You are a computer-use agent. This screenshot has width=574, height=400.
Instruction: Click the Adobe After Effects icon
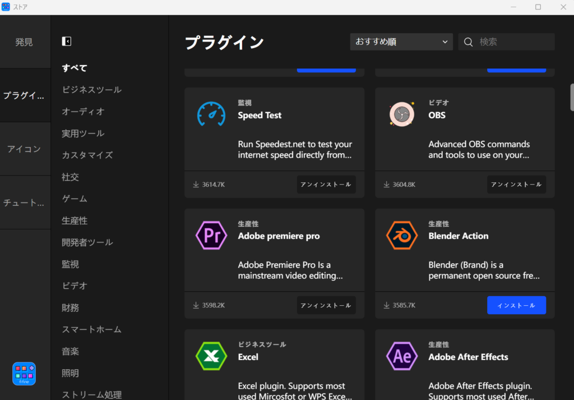coord(401,356)
